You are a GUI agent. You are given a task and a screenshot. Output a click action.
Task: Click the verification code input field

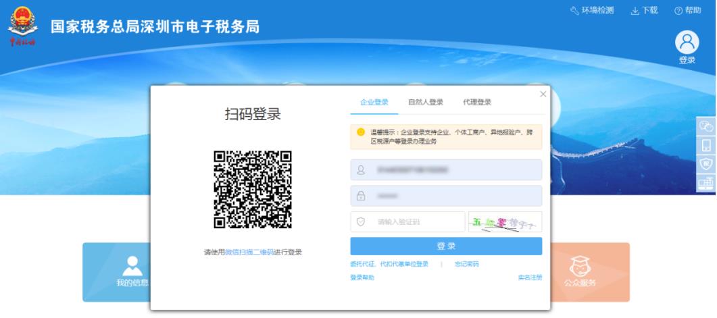412,221
